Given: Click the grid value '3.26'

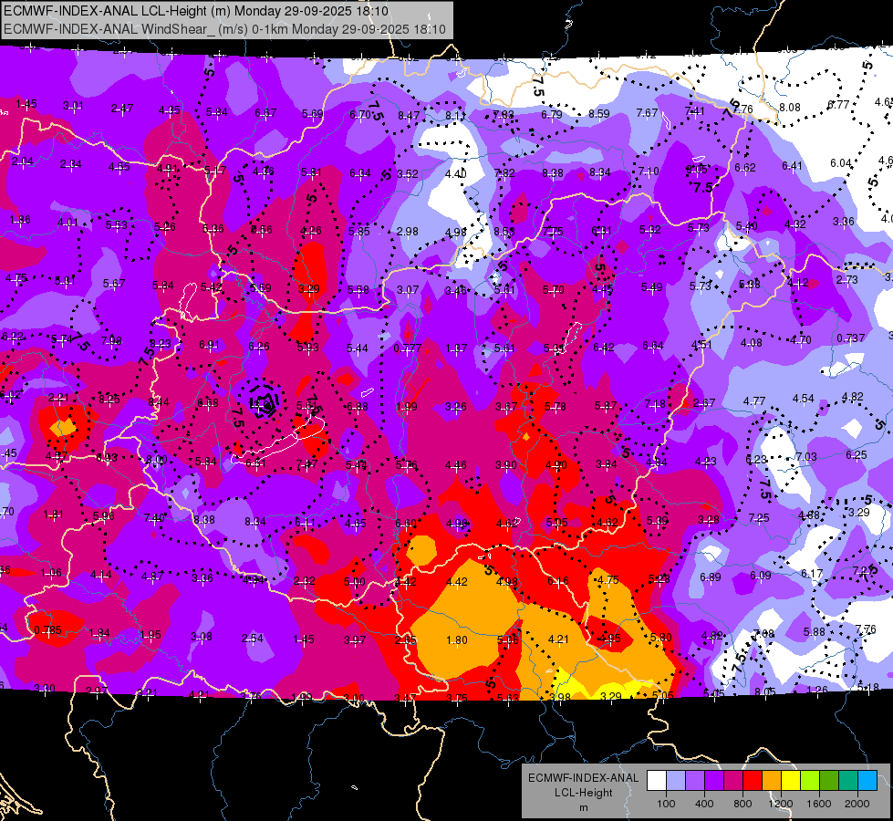Looking at the screenshot, I should point(455,407).
